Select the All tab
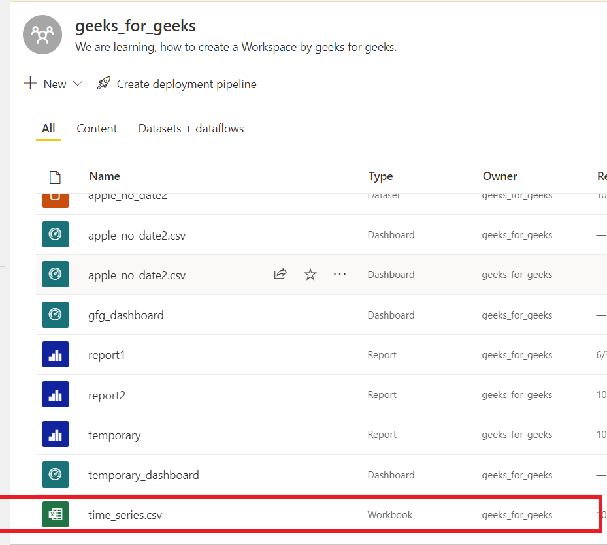Image resolution: width=607 pixels, height=545 pixels. click(x=48, y=129)
